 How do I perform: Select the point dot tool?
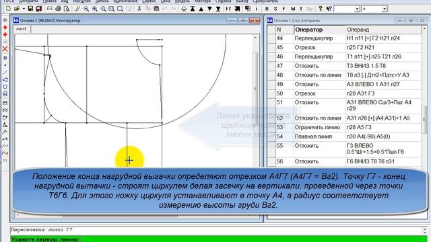(5, 65)
